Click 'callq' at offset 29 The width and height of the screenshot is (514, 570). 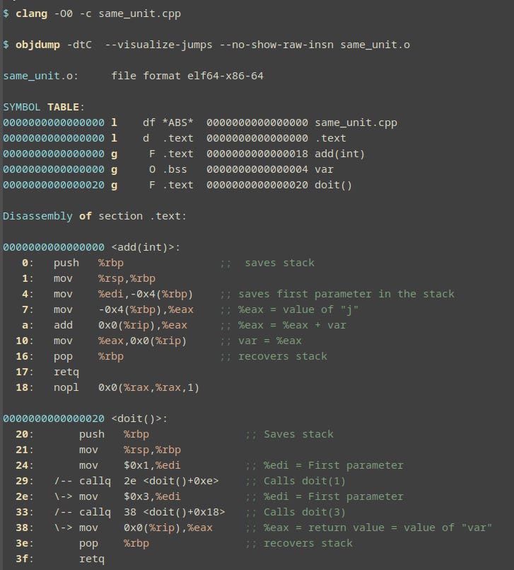coord(95,481)
